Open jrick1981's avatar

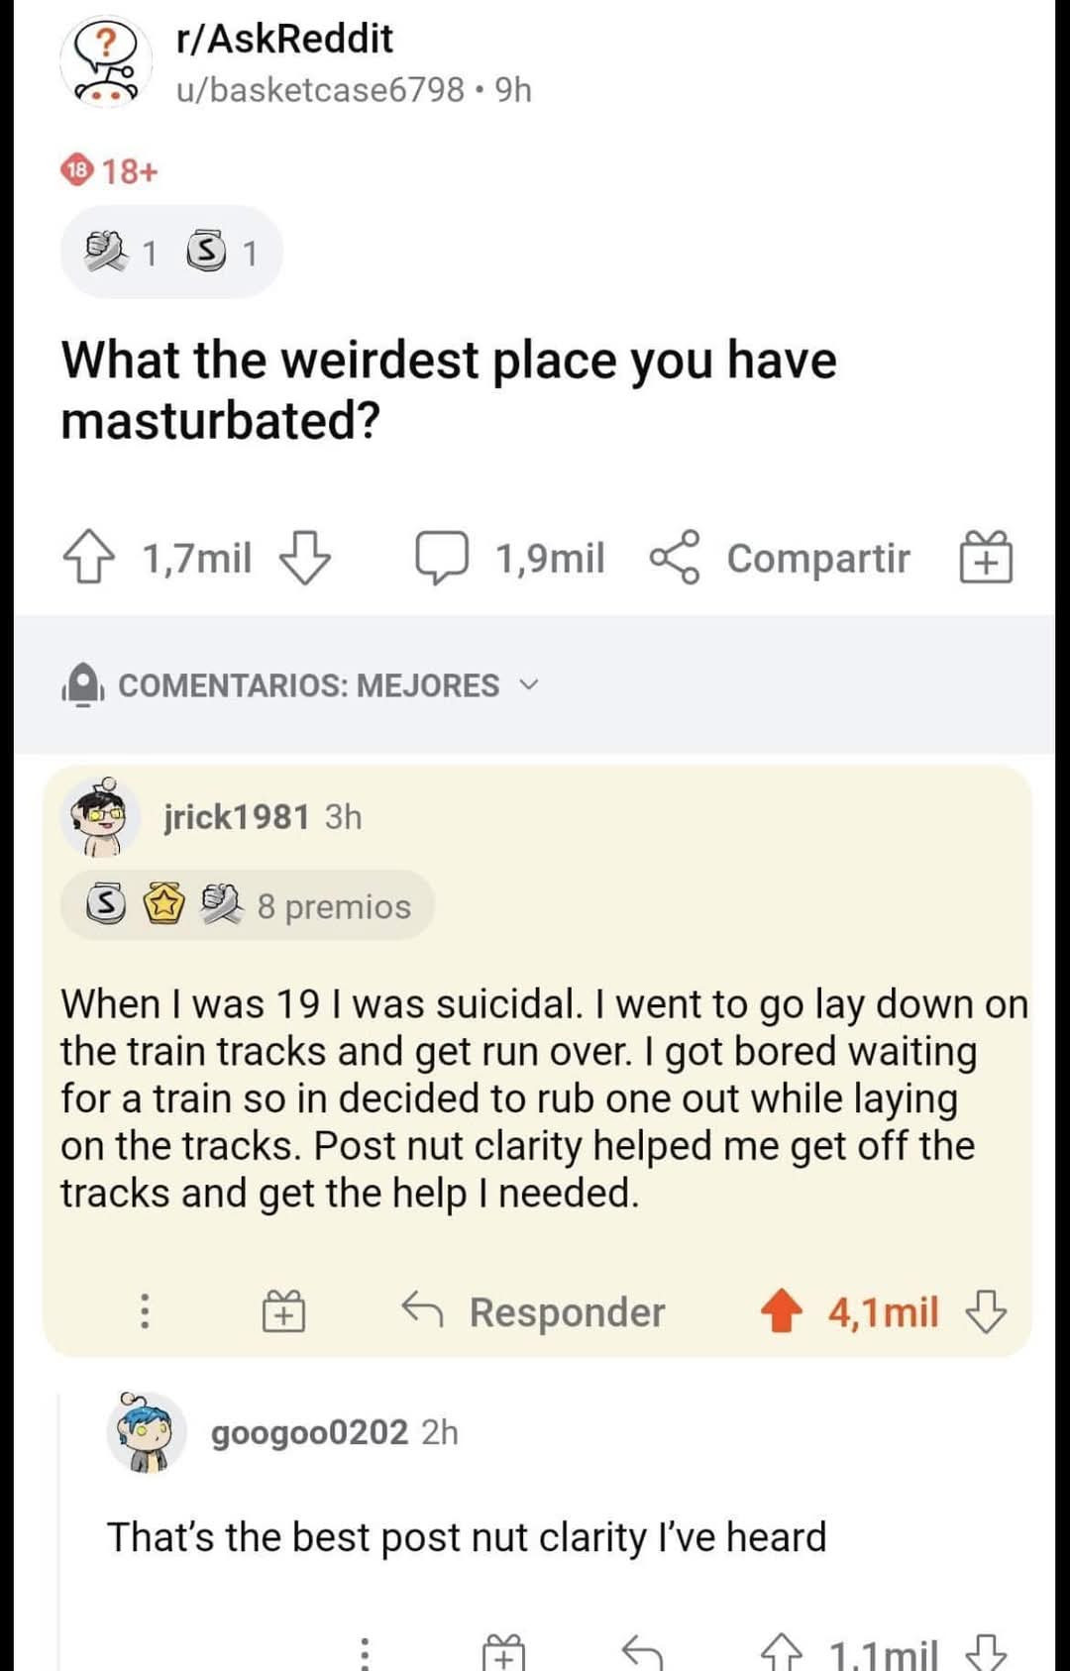[100, 817]
